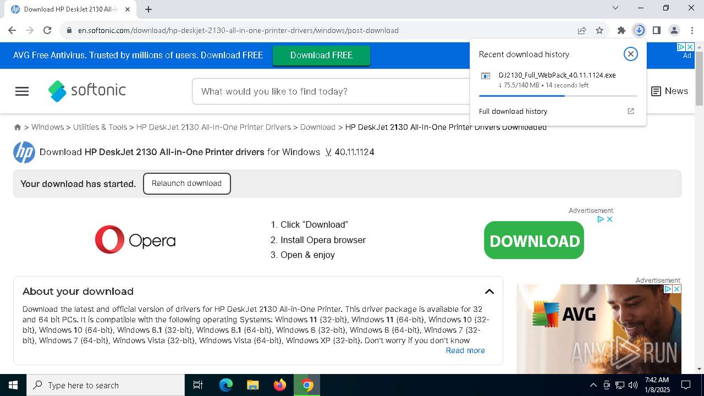Image resolution: width=704 pixels, height=396 pixels.
Task: Open the News section
Action: pos(669,91)
